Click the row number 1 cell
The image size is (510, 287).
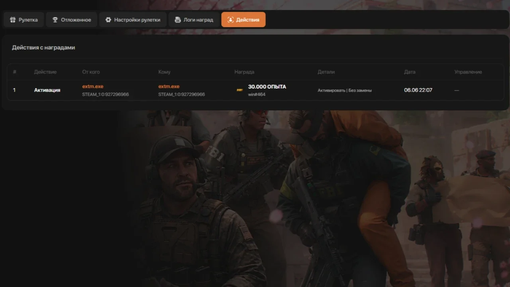pos(14,90)
